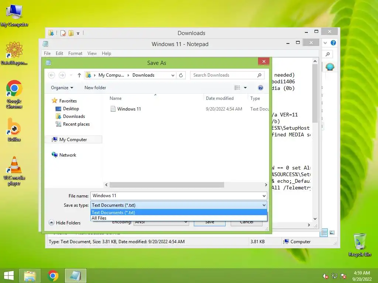Select Recent places in navigation pane
The image size is (378, 283).
pos(76,124)
